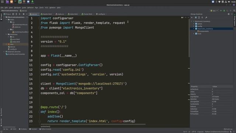Image resolution: width=236 pixels, height=133 pixels.
Task: Select Project view dropdown in project panel
Action: pos(7,14)
